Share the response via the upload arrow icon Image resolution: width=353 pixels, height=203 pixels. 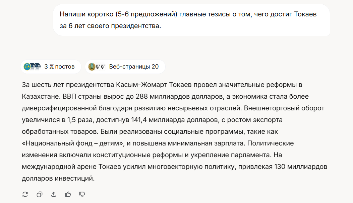point(54,194)
